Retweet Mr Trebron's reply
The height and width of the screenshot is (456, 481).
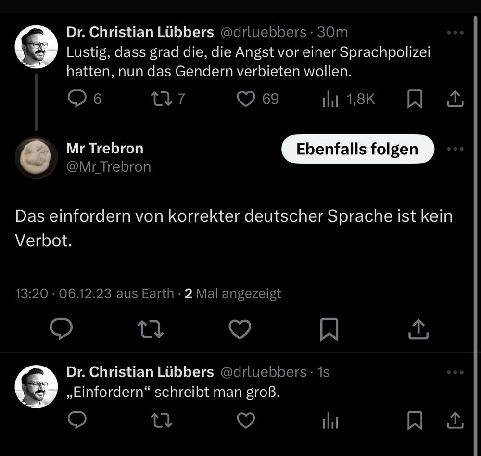coord(151,329)
